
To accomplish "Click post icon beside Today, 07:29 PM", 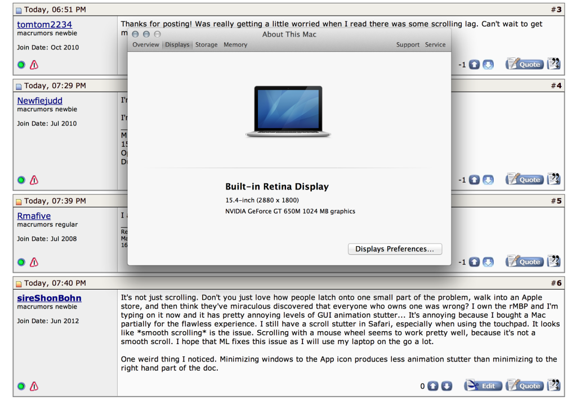I will [19, 87].
